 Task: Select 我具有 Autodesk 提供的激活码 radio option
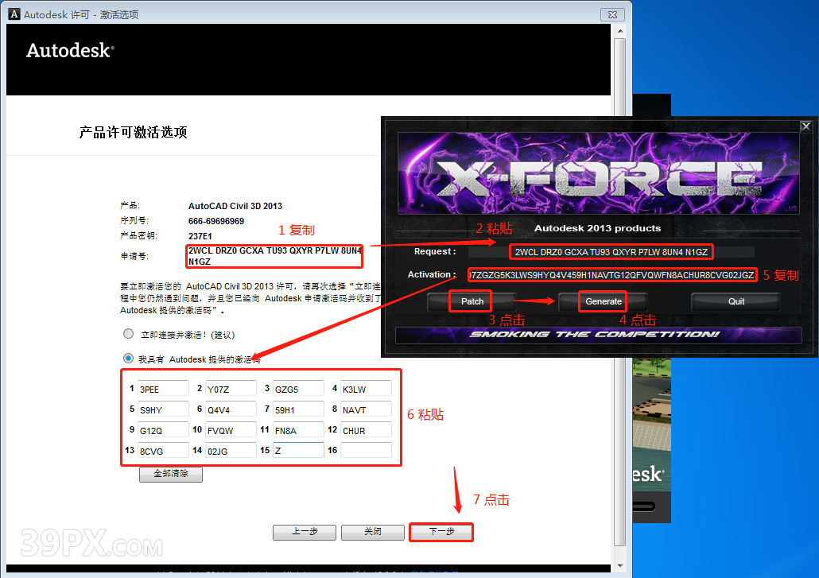(129, 359)
